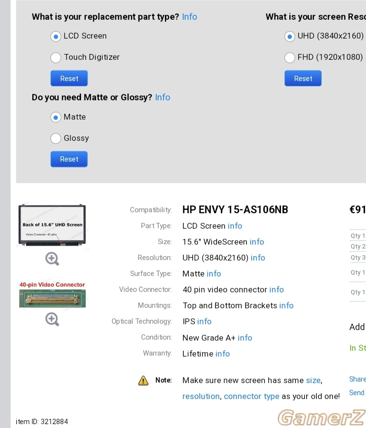Screen dimensions: 366x428
Task: Click the 'What is your replacement part type?' heading
Action: [105, 17]
